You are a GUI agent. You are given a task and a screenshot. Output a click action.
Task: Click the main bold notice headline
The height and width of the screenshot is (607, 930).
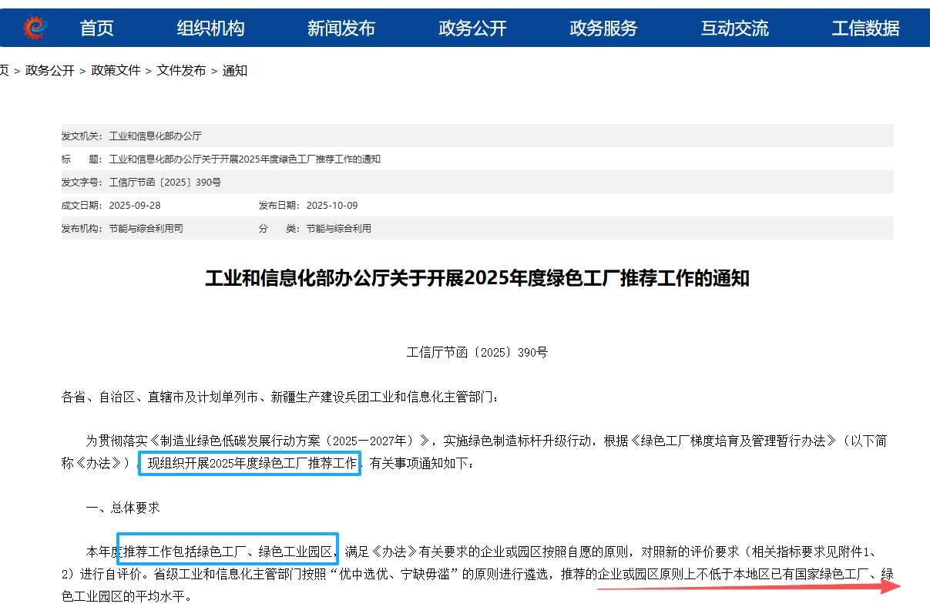[x=477, y=278]
